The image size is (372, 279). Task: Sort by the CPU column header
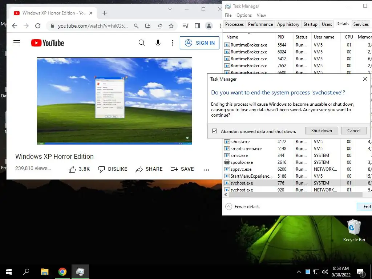(348, 37)
